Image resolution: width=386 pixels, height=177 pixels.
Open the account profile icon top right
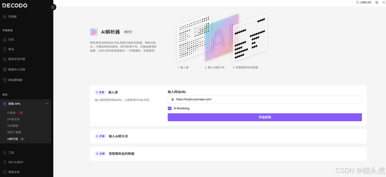(x=384, y=2)
